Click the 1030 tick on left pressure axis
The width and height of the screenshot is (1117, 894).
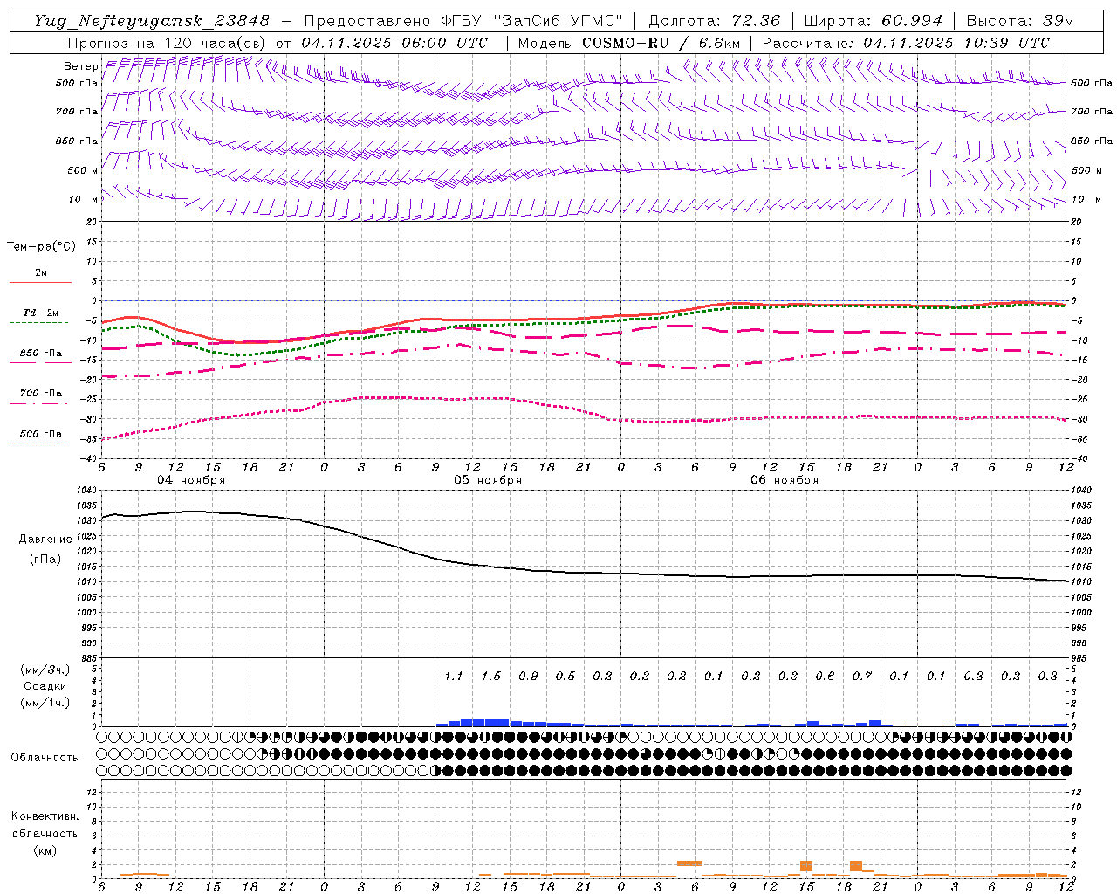pyautogui.click(x=87, y=520)
